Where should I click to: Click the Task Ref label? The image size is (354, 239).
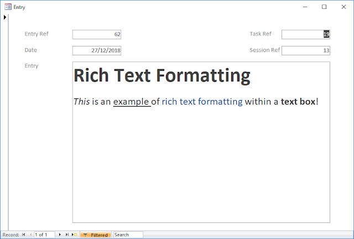coord(261,34)
